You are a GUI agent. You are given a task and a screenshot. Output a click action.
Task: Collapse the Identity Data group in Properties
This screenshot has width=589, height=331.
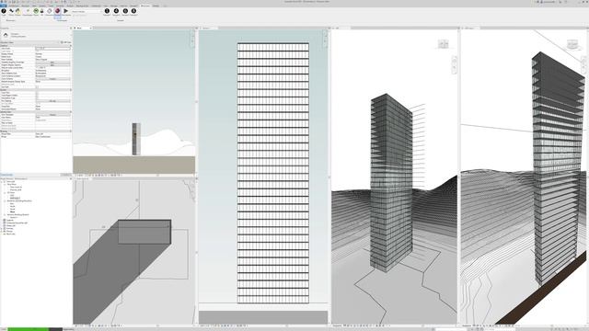tap(70, 112)
